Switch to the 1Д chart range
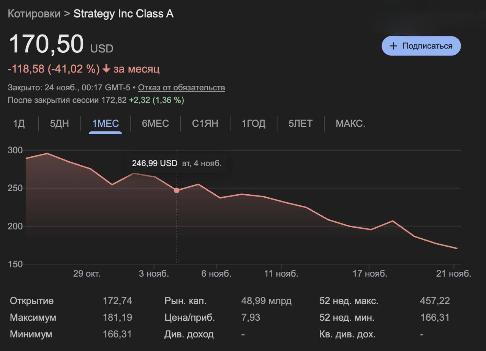Screen dimensions: 486x351 pos(19,124)
